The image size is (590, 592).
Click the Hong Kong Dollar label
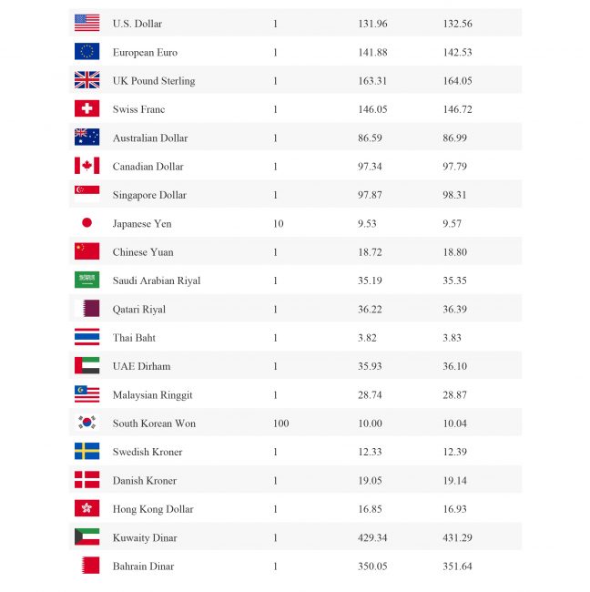click(x=153, y=509)
